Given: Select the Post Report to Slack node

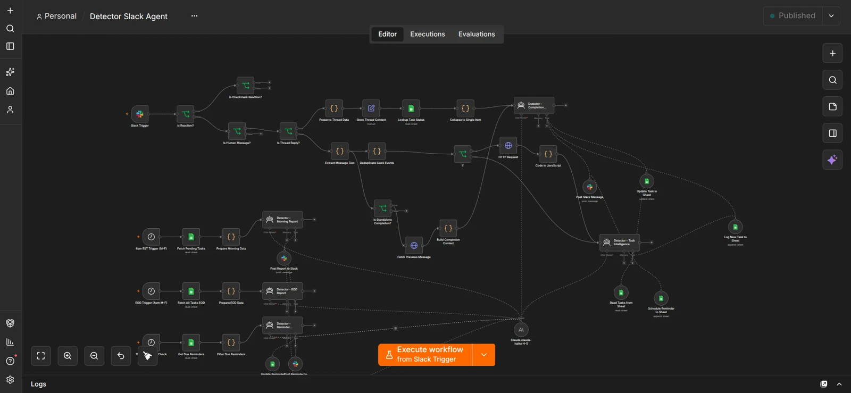Looking at the screenshot, I should click(x=284, y=258).
